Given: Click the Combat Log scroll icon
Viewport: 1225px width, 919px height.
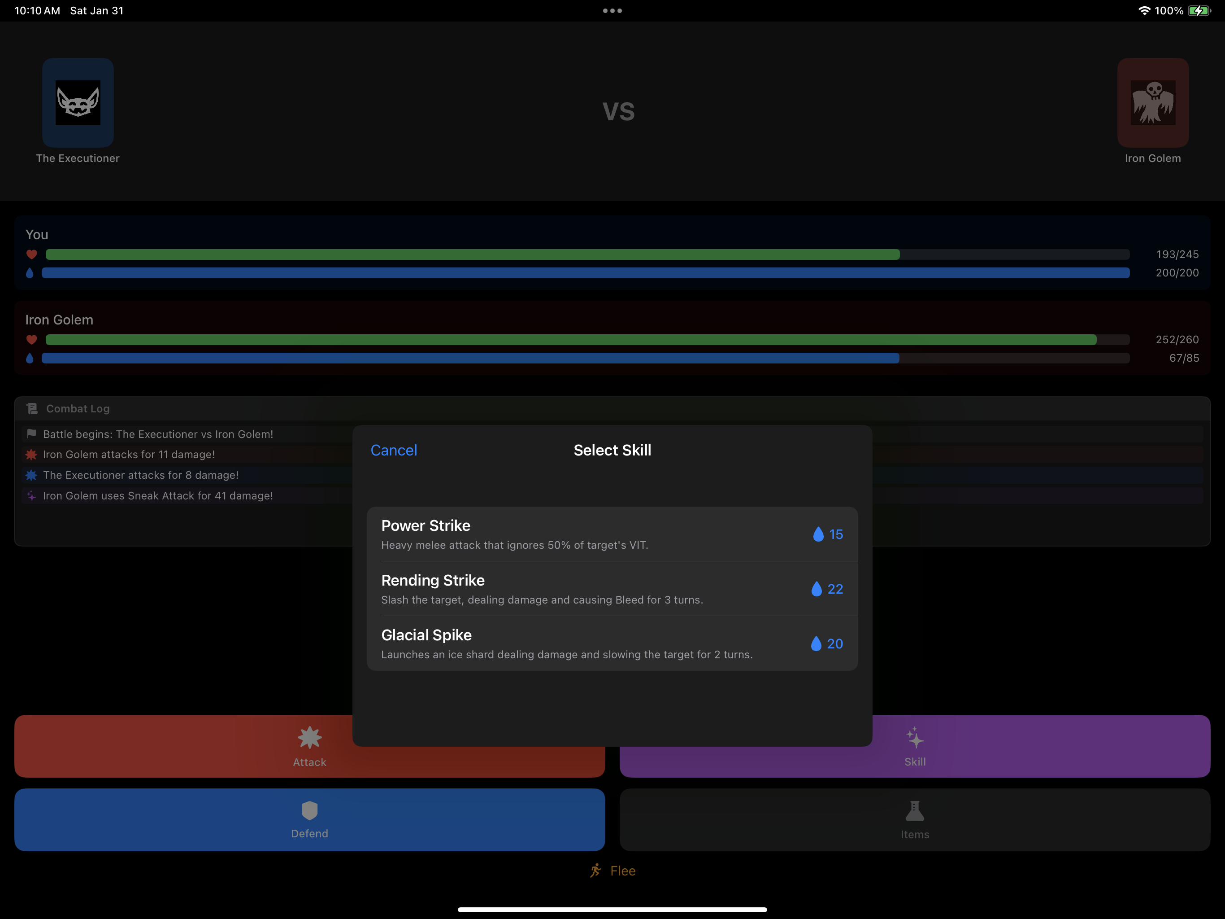Looking at the screenshot, I should [x=32, y=408].
